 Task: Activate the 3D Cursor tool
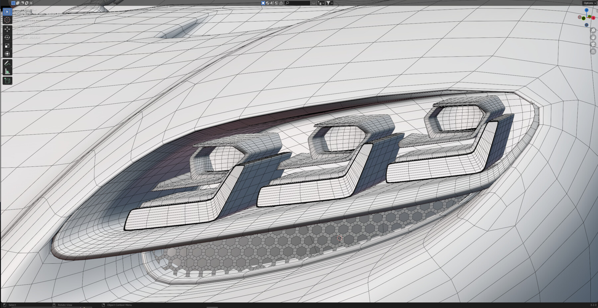(x=7, y=20)
